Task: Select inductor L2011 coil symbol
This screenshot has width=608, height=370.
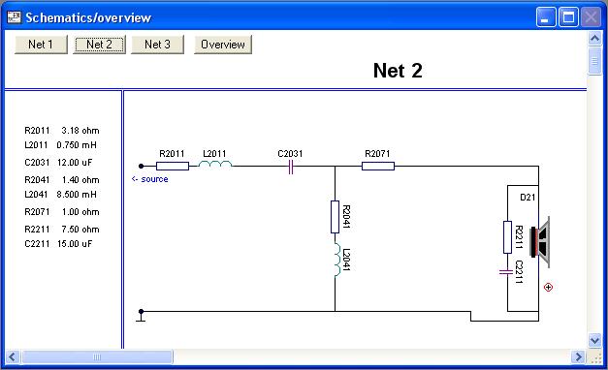Action: click(215, 165)
